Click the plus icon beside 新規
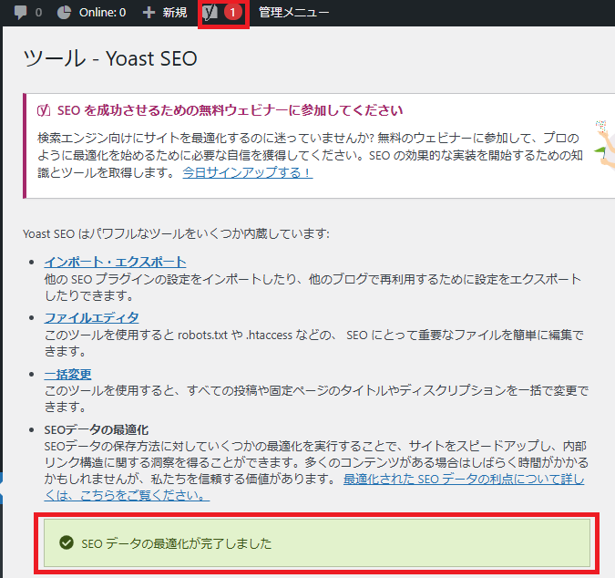Image resolution: width=615 pixels, height=578 pixels. click(149, 13)
